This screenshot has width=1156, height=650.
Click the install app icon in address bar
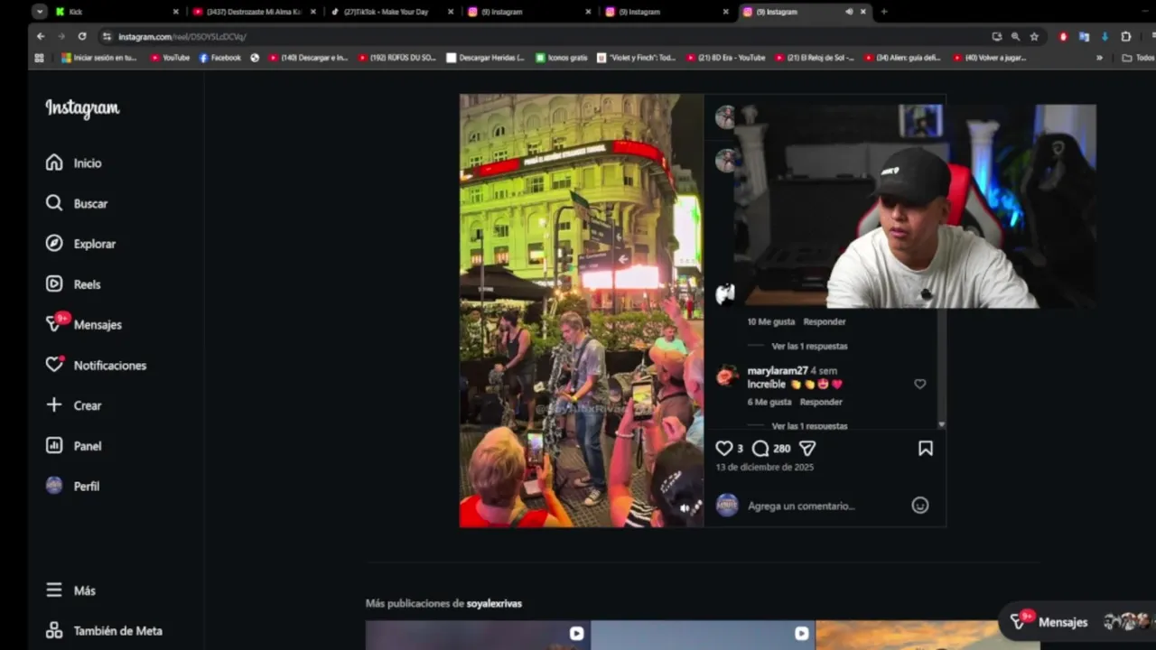996,36
